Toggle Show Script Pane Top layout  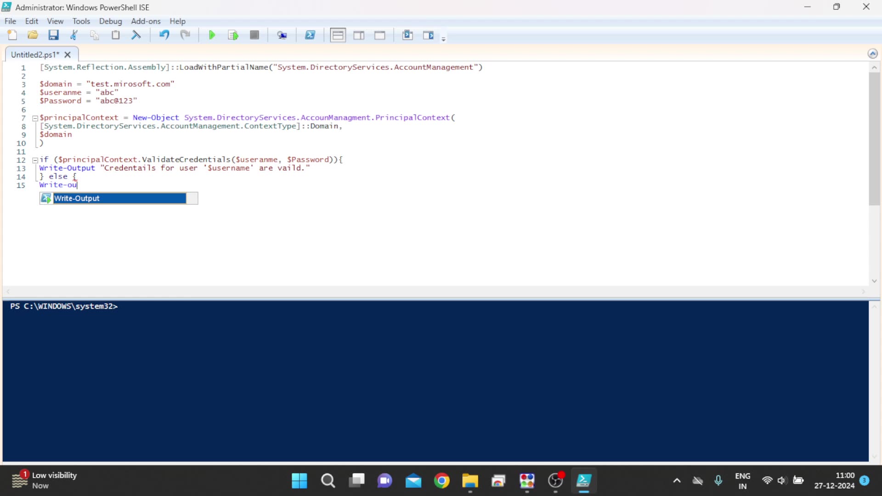tap(338, 35)
